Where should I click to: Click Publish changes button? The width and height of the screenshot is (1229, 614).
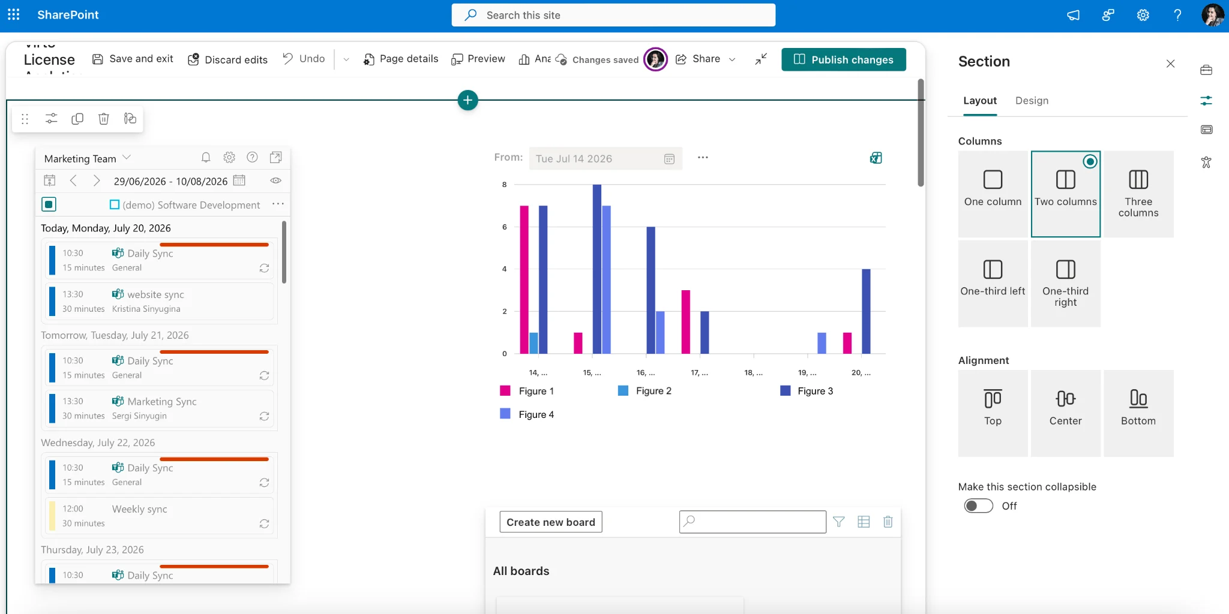(x=844, y=59)
